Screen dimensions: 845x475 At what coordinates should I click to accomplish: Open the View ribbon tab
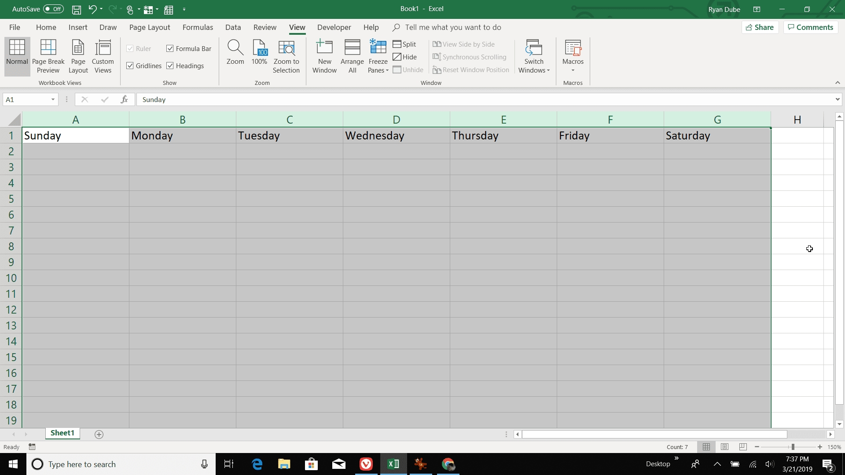click(x=297, y=27)
